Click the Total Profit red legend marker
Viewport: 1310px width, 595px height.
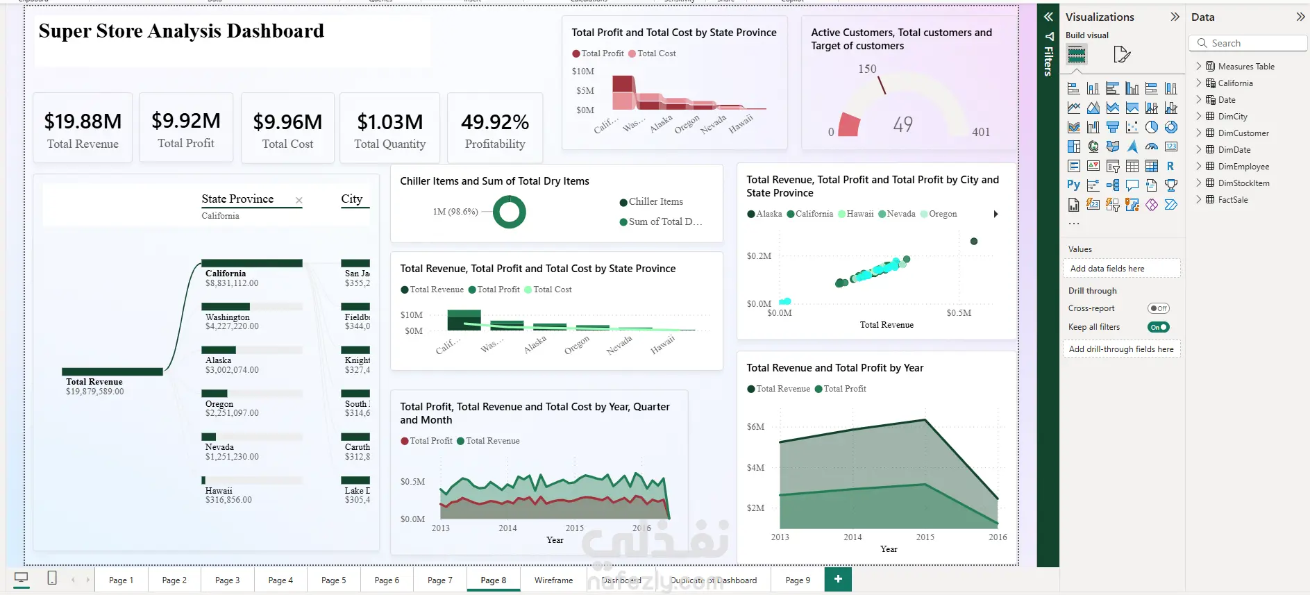576,53
